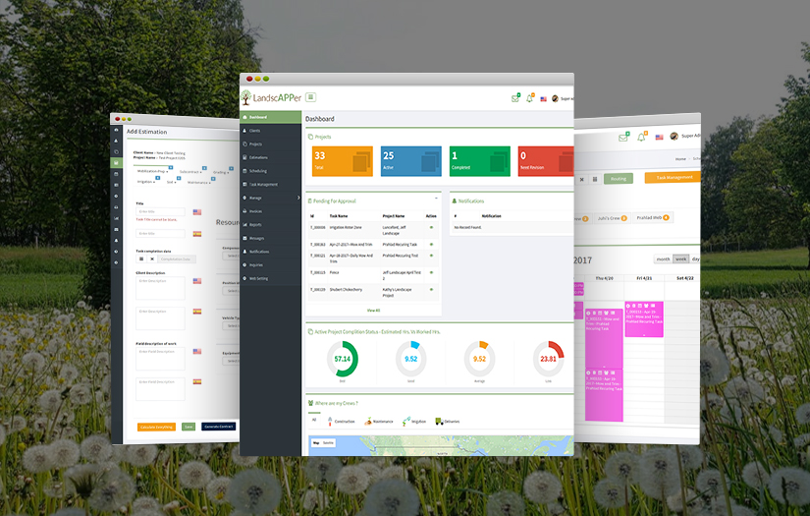Click green Save button in Add Estimation

(189, 427)
